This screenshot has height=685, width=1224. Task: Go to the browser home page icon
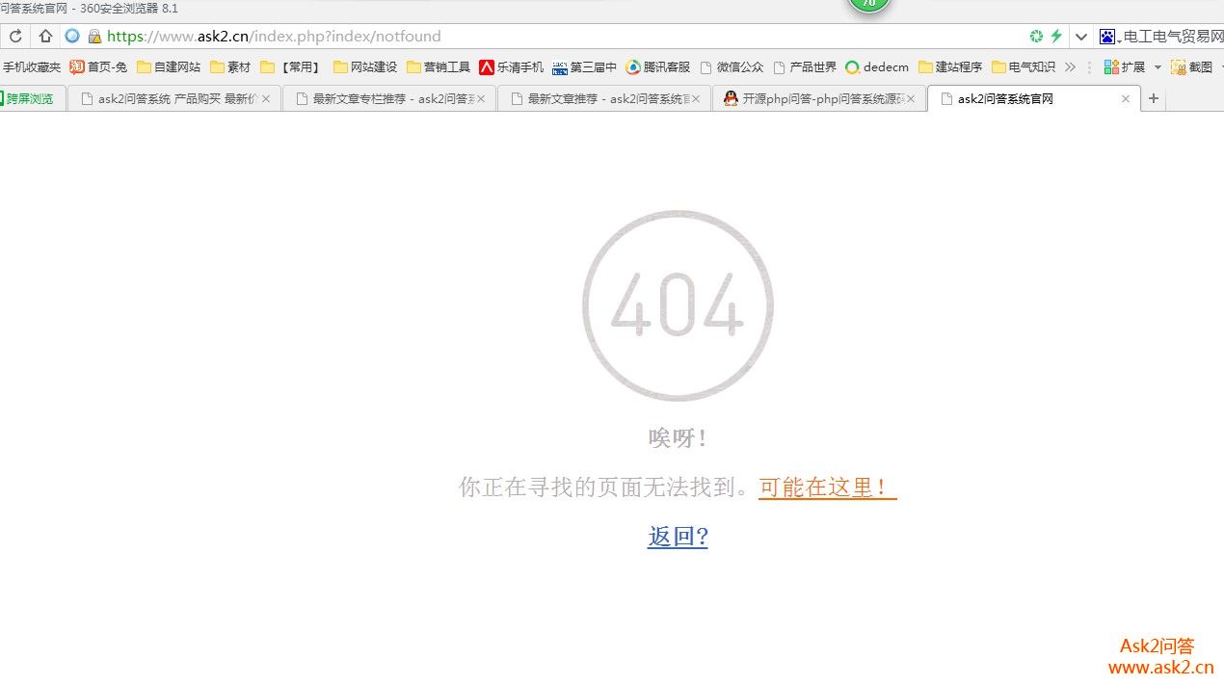click(x=45, y=37)
